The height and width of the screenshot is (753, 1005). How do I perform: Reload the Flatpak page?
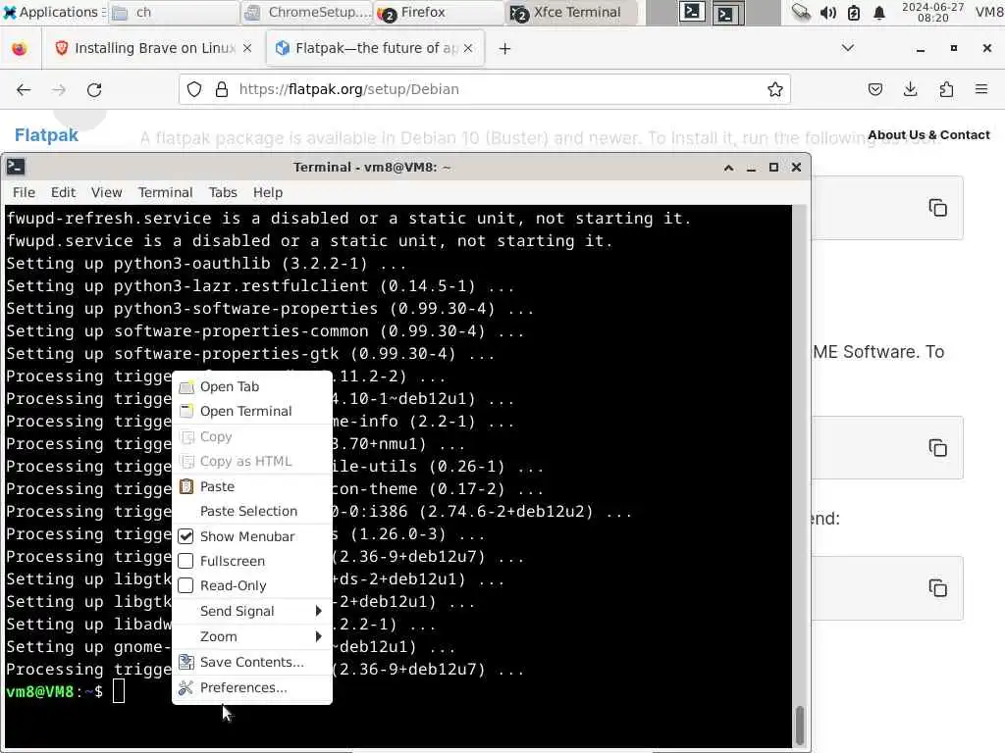pyautogui.click(x=94, y=89)
